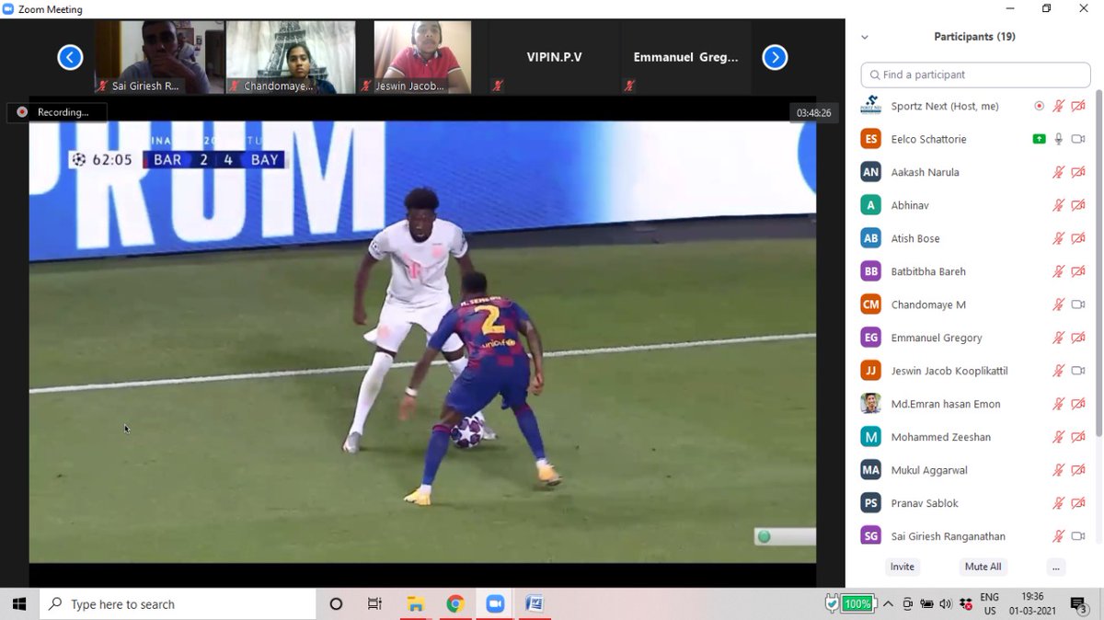The image size is (1104, 620).
Task: Unmute Aakash Narula's microphone
Action: (1059, 172)
